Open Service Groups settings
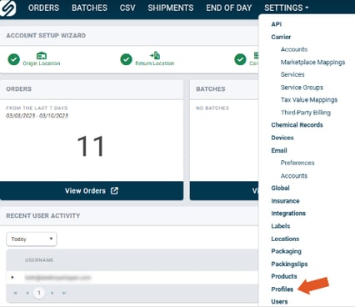This screenshot has width=355, height=307. coord(302,88)
